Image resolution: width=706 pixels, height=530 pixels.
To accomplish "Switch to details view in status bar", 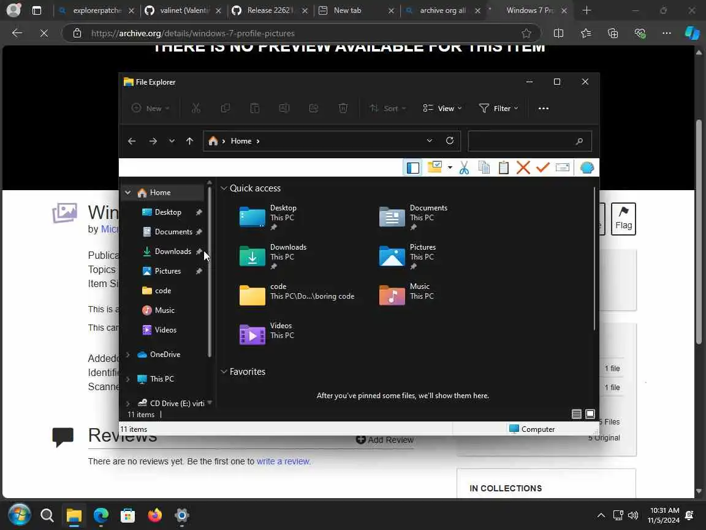I will coord(576,414).
